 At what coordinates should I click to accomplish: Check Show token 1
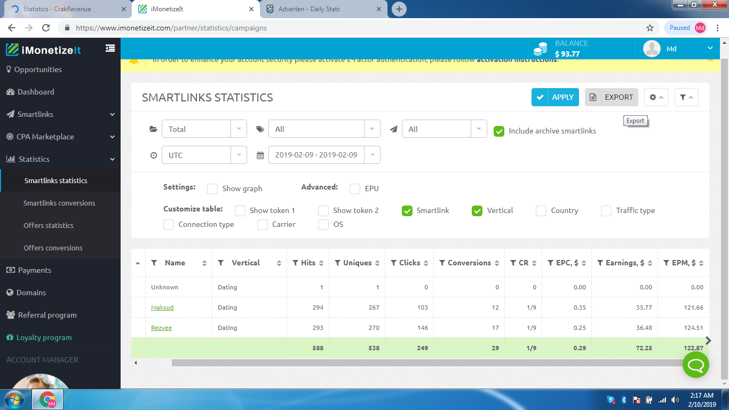(240, 210)
